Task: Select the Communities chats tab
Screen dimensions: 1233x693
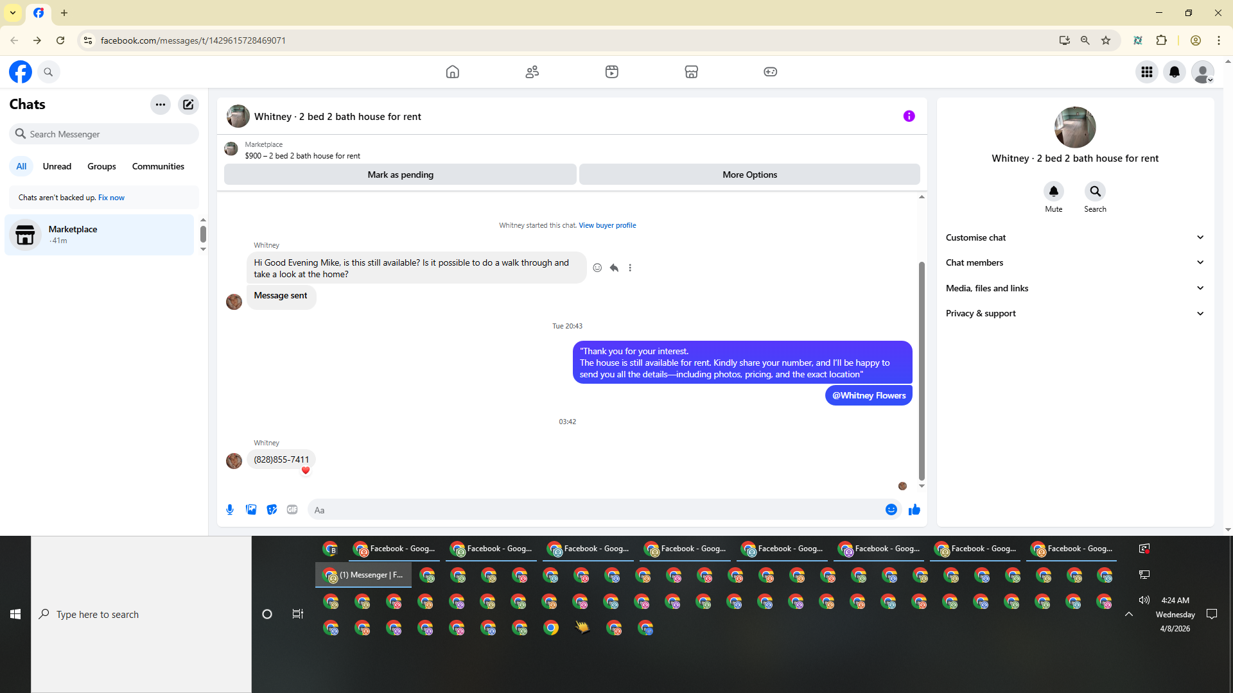Action: click(x=158, y=166)
